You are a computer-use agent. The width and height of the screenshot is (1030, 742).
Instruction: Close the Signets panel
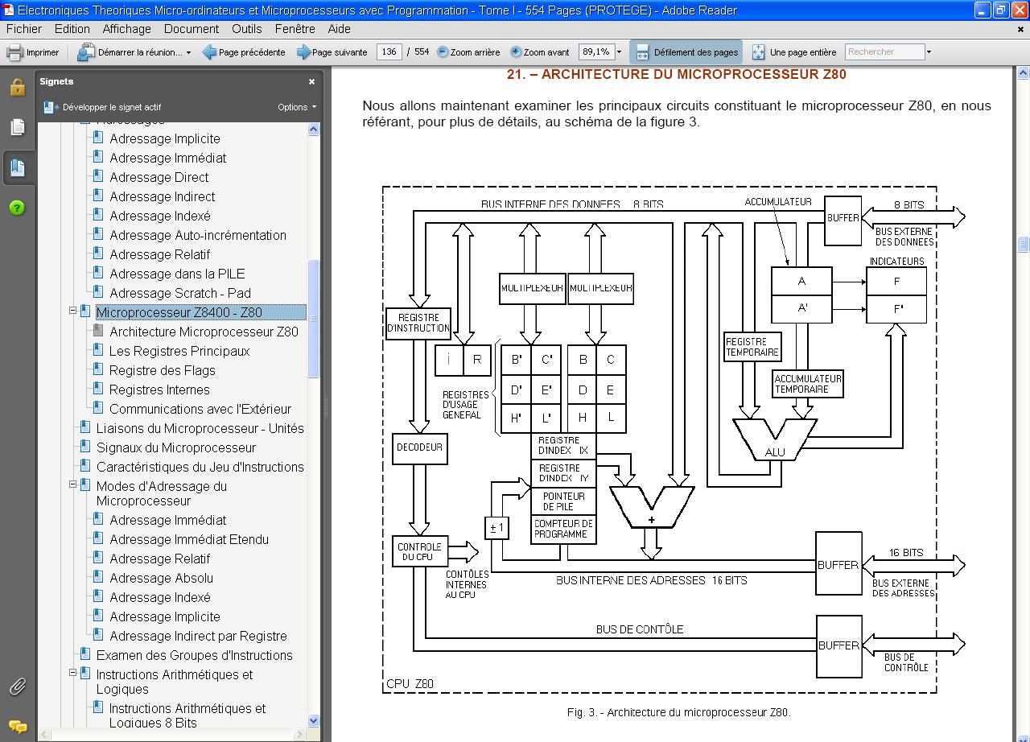[311, 81]
